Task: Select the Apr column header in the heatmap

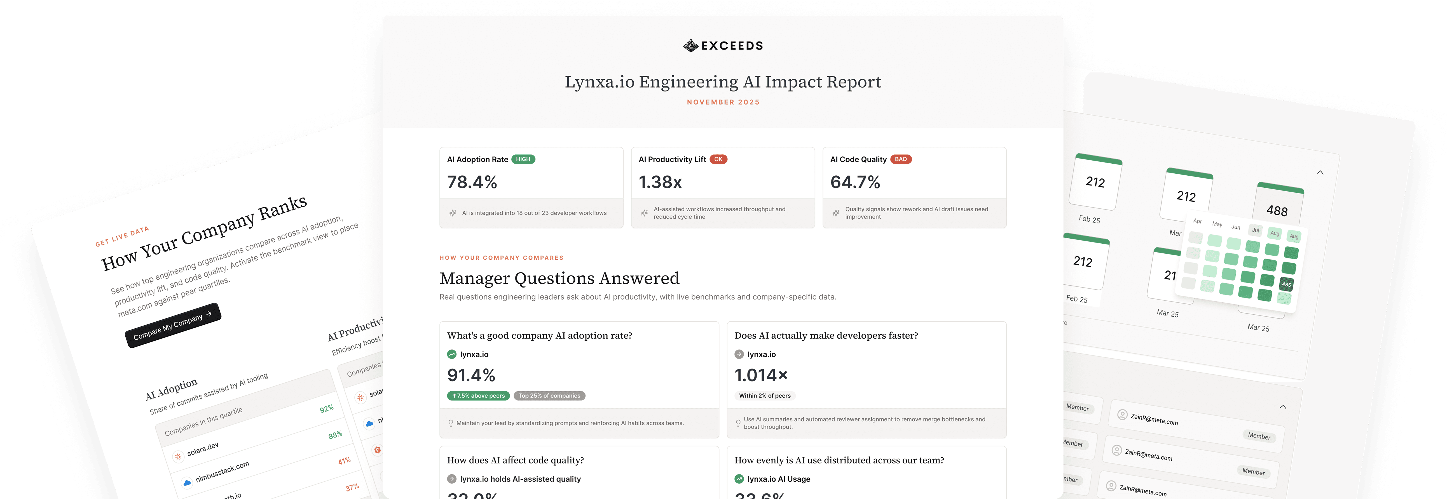Action: (x=1198, y=222)
